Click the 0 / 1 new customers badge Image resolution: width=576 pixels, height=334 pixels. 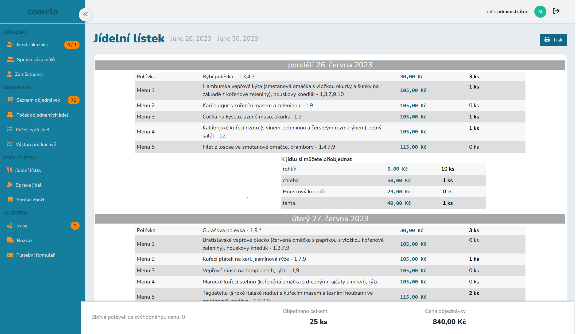tap(72, 45)
